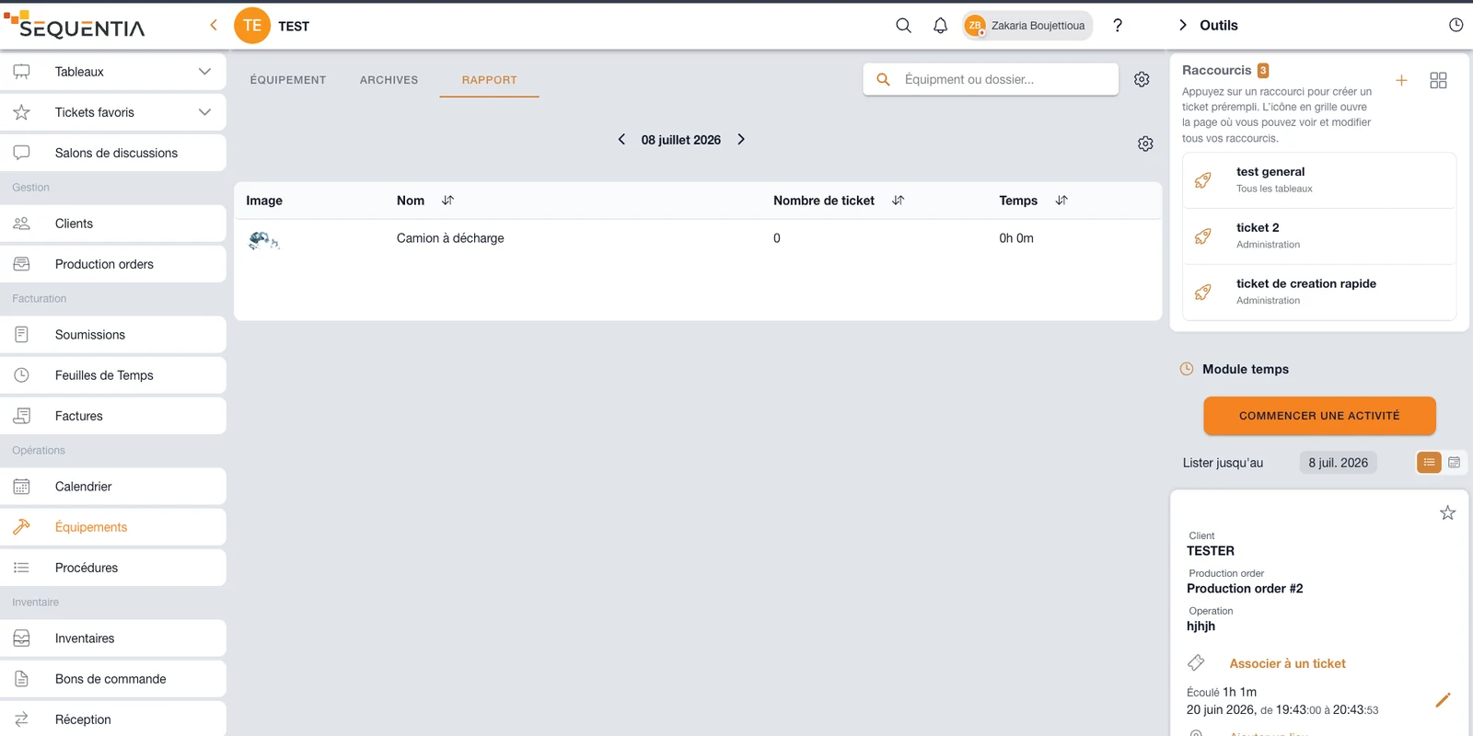Screen dimensions: 1473x736
Task: Launch ticket de creation rapide shortcut
Action: tap(1319, 293)
